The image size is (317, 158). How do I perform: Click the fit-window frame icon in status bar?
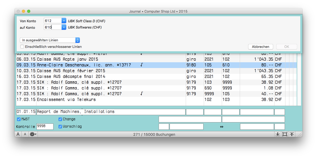pyautogui.click(x=285, y=134)
